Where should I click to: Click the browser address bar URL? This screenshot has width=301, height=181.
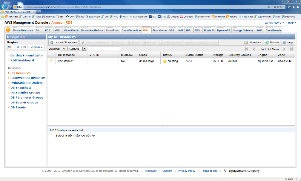[59, 7]
